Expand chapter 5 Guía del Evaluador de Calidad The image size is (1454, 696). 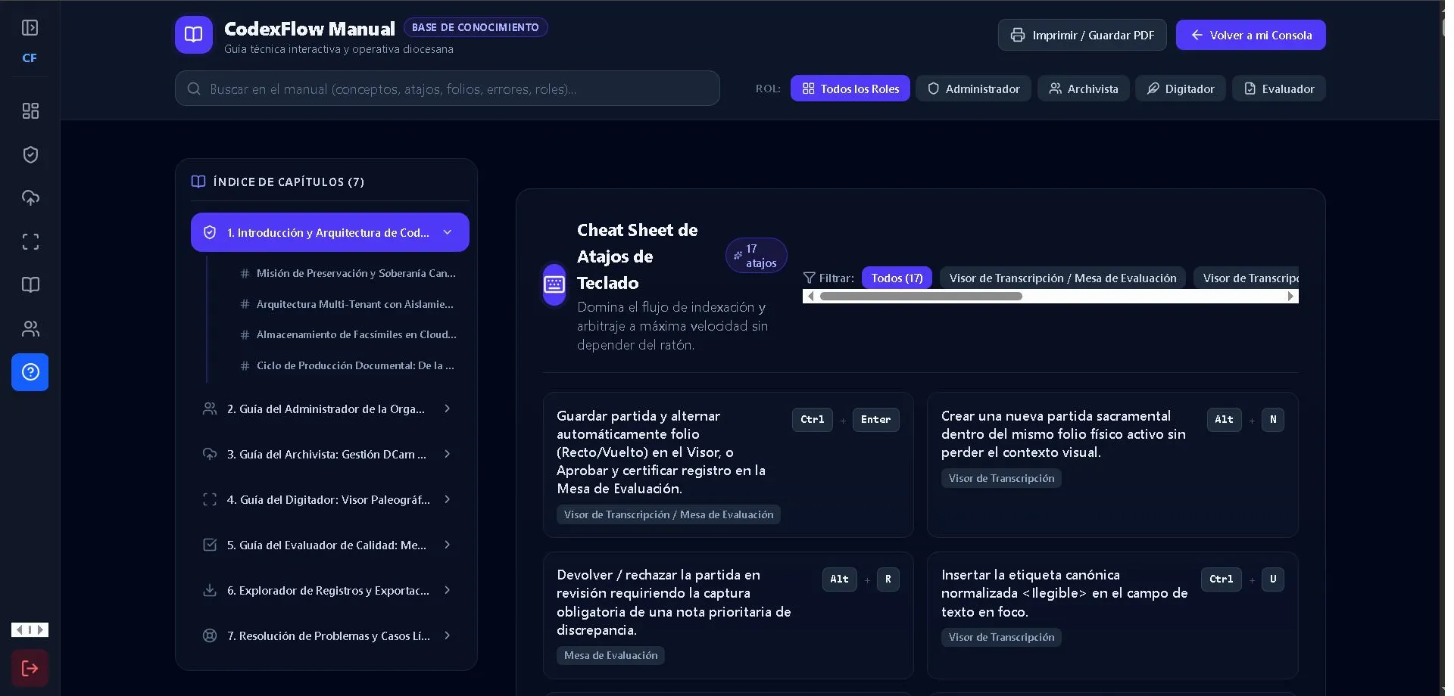(330, 545)
